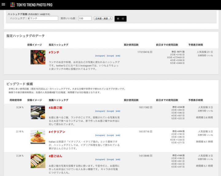Open Google link for #イタリアン
The image size is (221, 176).
click(x=110, y=135)
